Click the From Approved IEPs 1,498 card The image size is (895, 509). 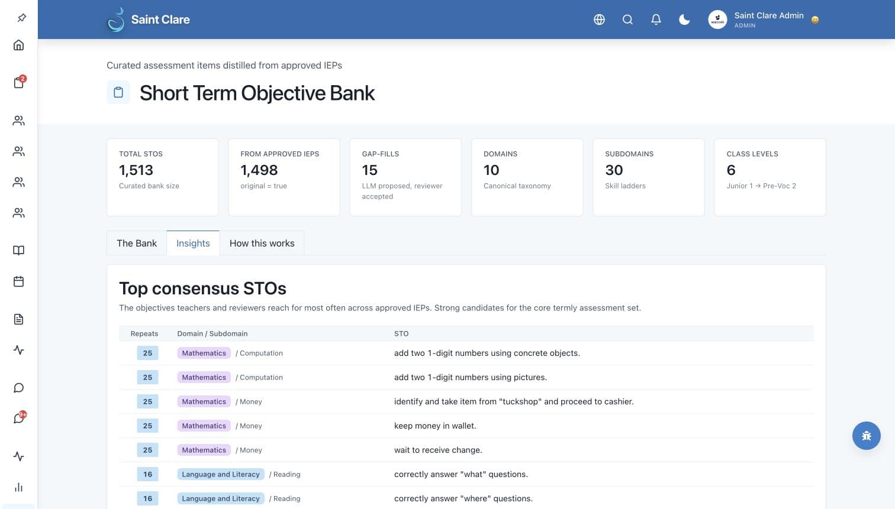pyautogui.click(x=284, y=177)
